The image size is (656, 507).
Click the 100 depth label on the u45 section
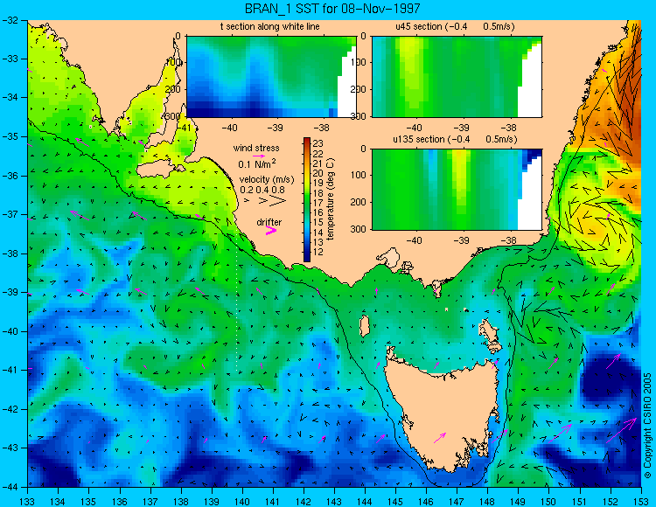coord(359,62)
